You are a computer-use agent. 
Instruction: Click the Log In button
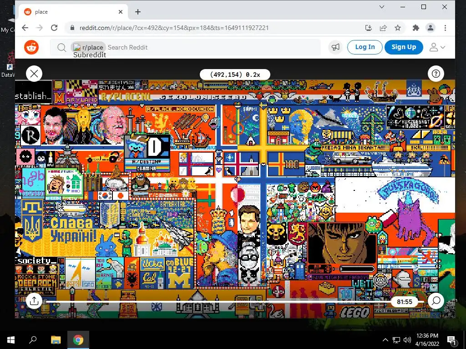[x=365, y=47]
